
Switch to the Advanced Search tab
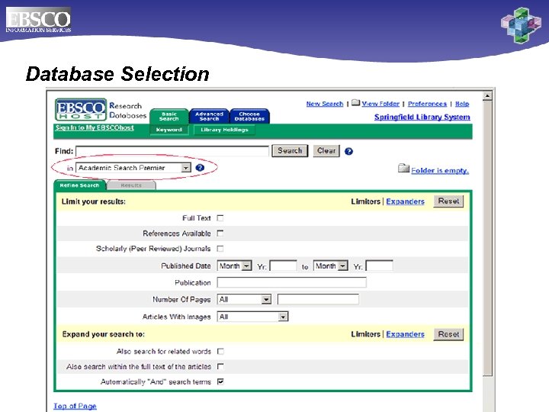(x=210, y=116)
